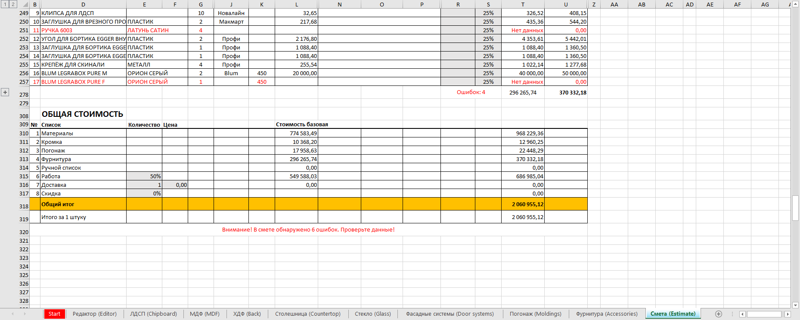Switch to Фурнитура (Accessories) sheet tab

[x=606, y=314]
